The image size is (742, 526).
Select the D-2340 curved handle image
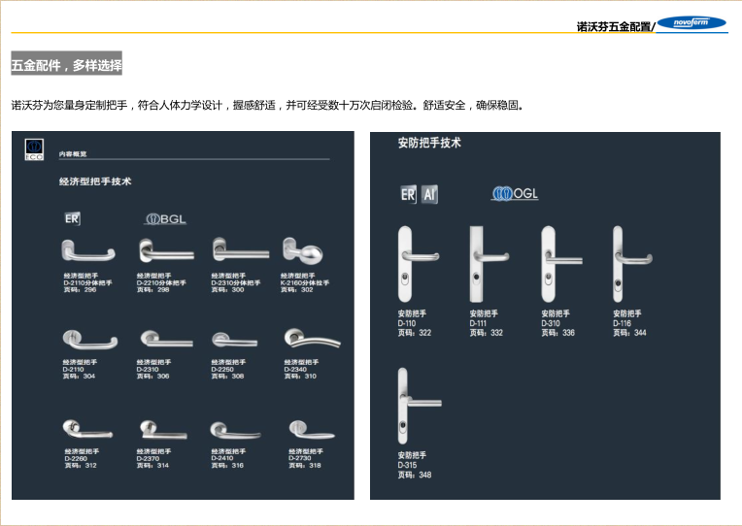point(312,338)
